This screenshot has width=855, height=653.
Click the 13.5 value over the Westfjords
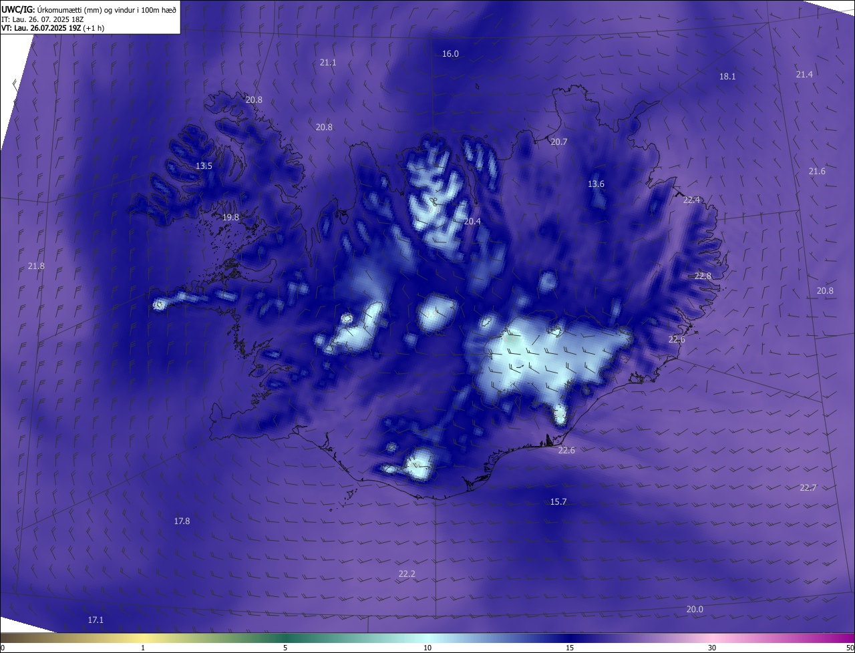[204, 166]
